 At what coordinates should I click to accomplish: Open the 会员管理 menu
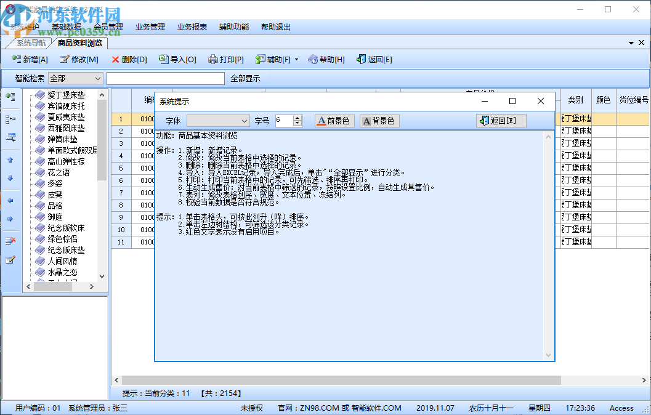[x=108, y=26]
